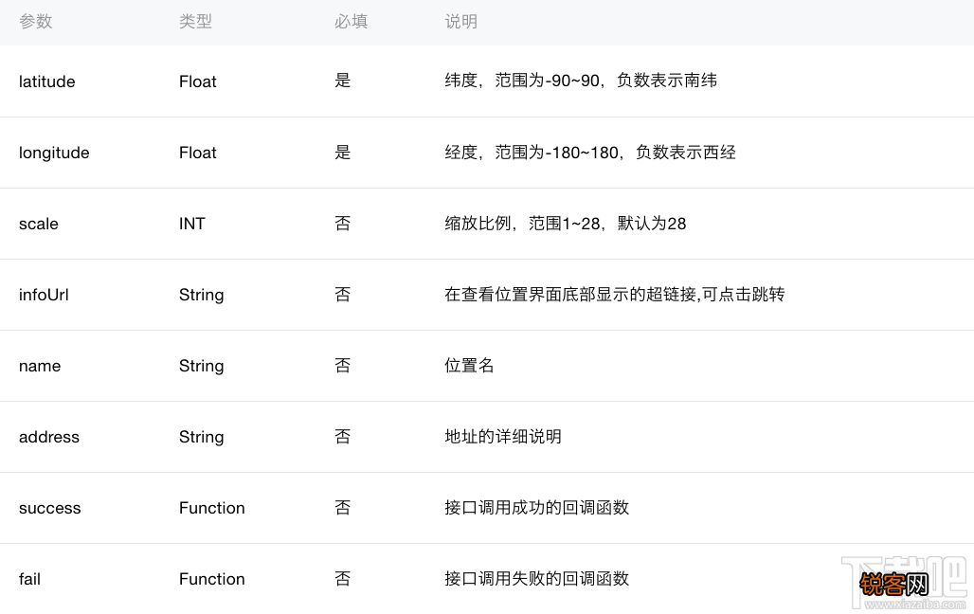Select Float type in latitude row
Screen dimensions: 974x614
[x=197, y=81]
